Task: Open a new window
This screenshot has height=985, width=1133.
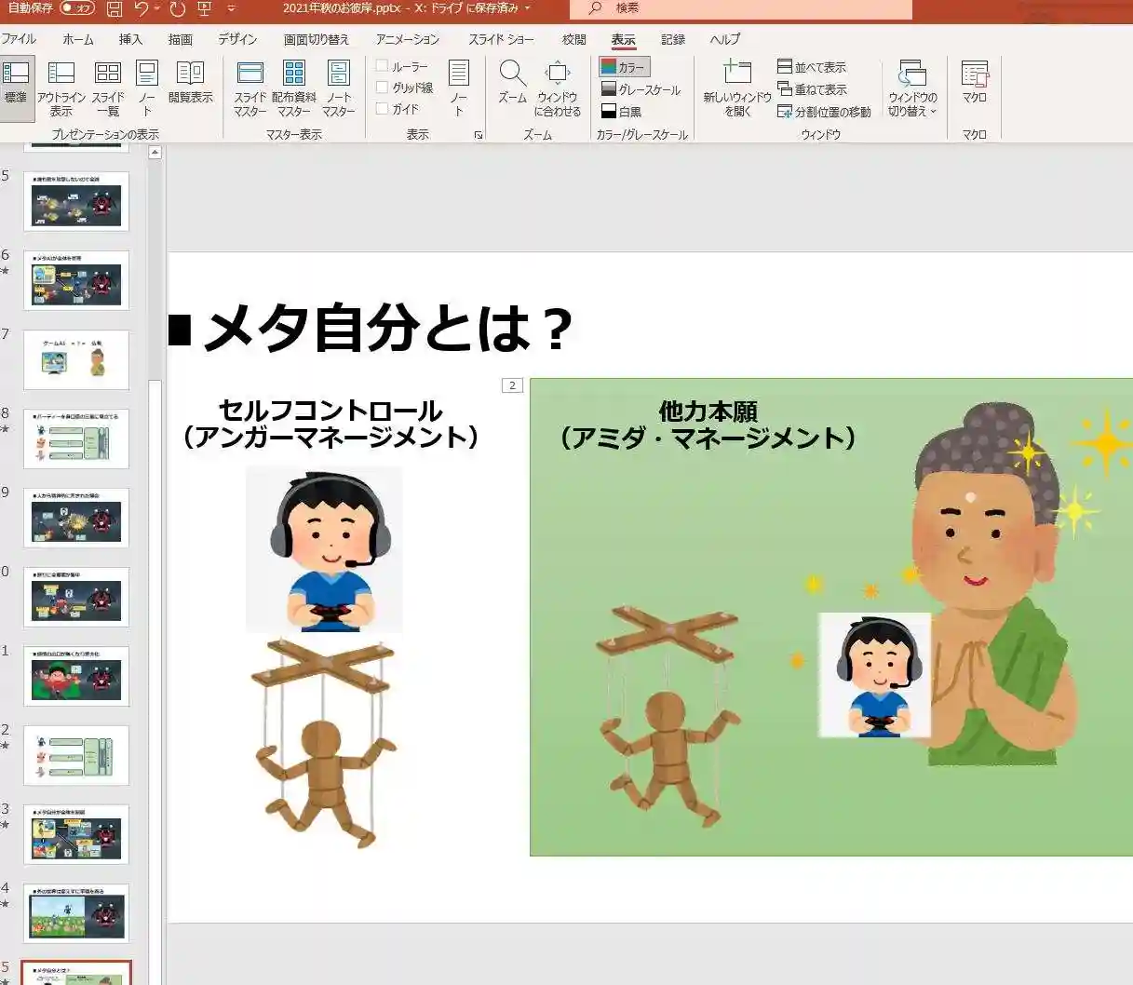Action: tap(737, 88)
